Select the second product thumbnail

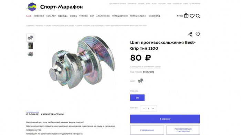click(x=30, y=46)
